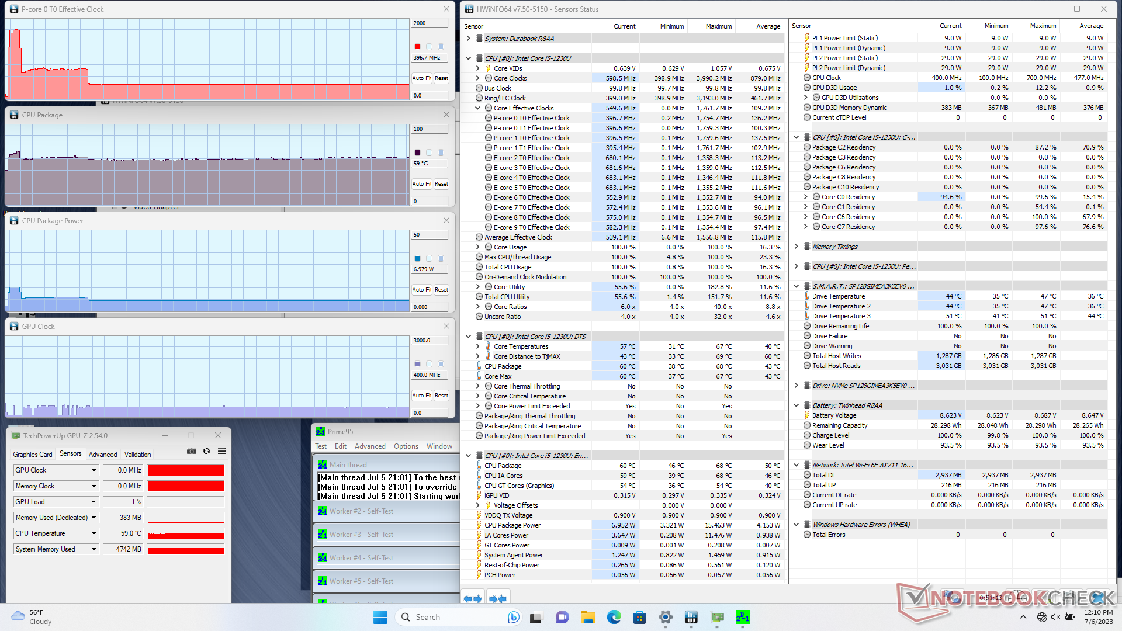Take a GPU-Z screenshot with the camera icon

(191, 451)
